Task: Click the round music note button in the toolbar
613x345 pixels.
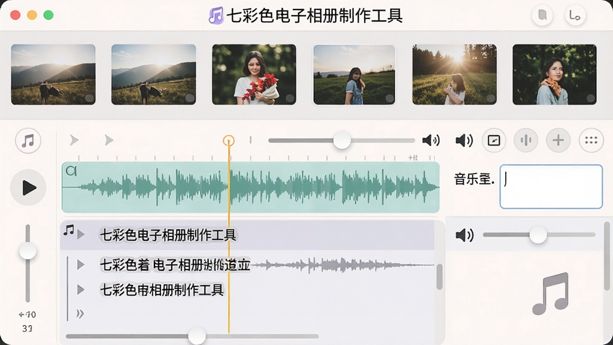Action: point(28,140)
